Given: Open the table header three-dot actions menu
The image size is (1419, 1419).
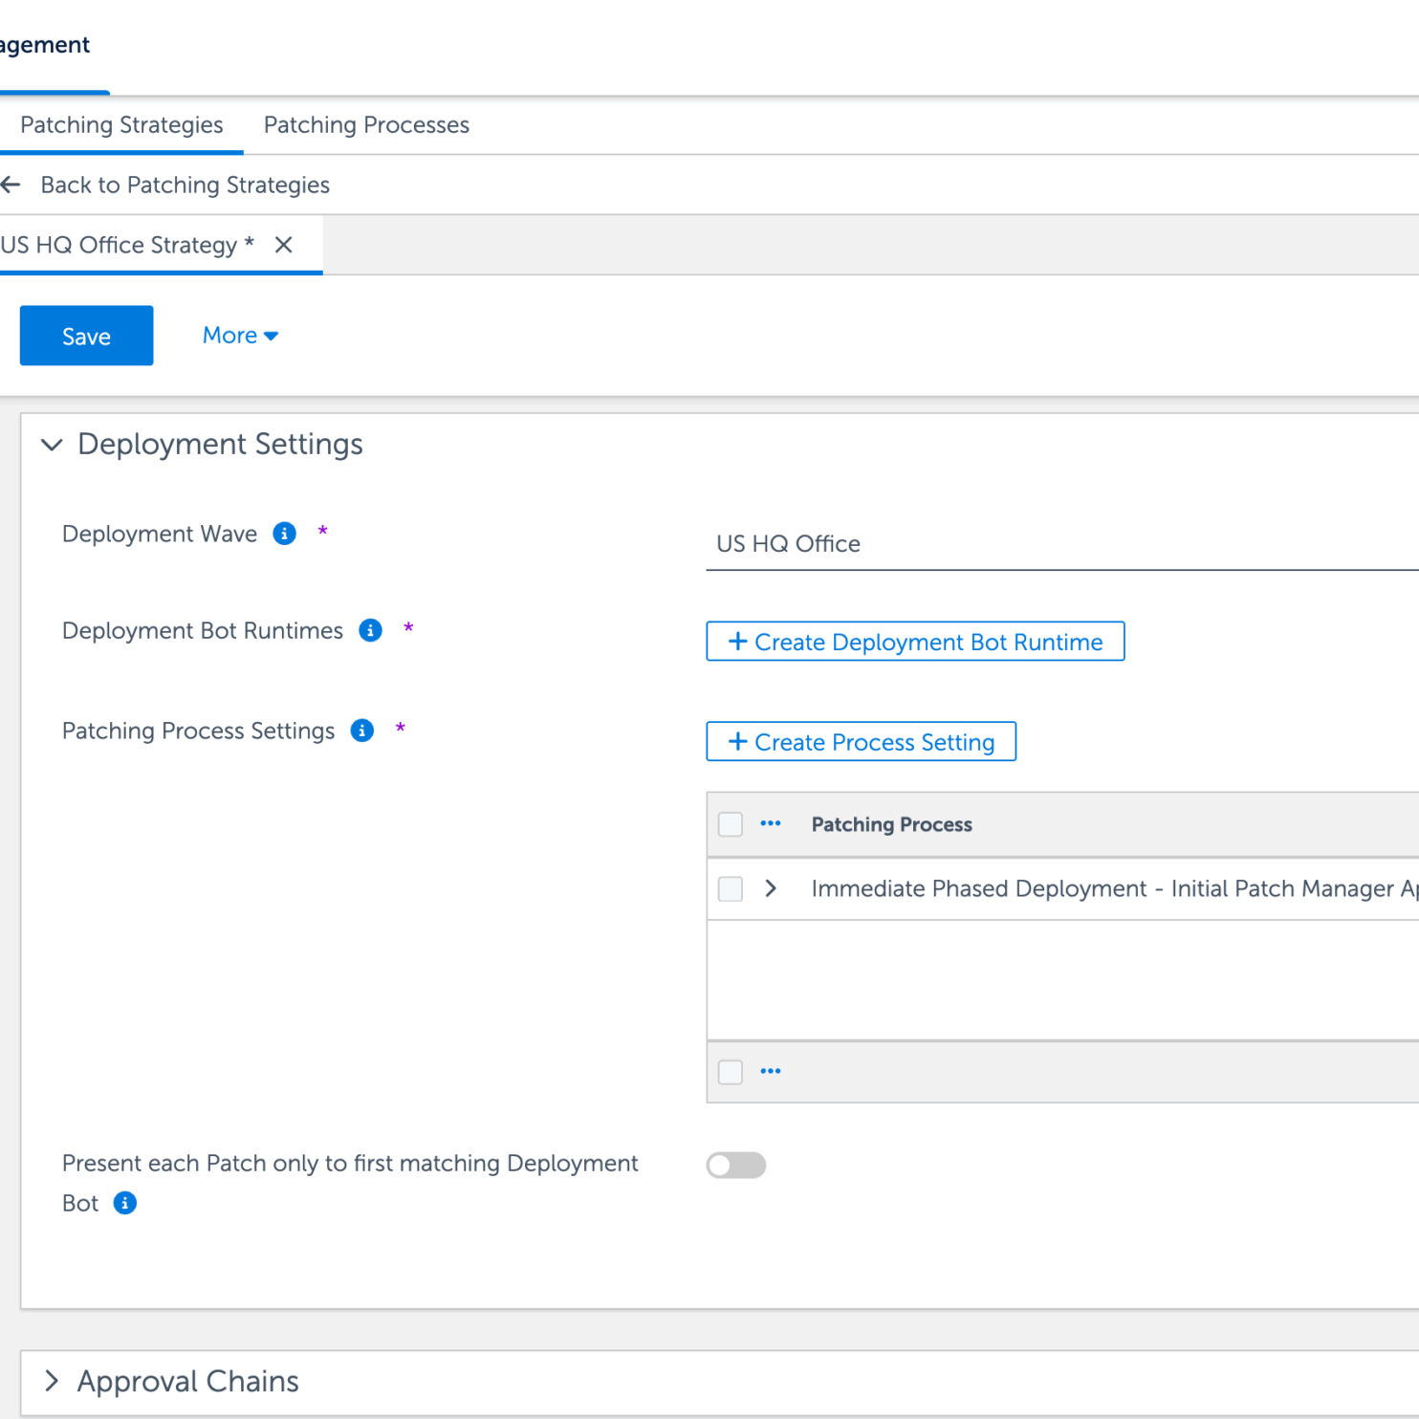Looking at the screenshot, I should tap(771, 823).
